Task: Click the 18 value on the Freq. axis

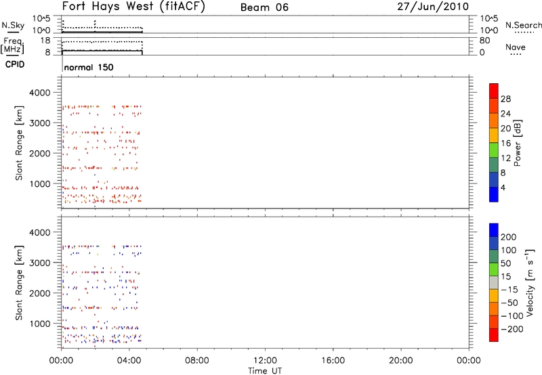Action: coord(45,41)
